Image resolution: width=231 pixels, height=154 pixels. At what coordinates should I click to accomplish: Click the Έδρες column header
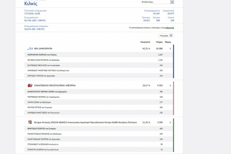[168, 42]
